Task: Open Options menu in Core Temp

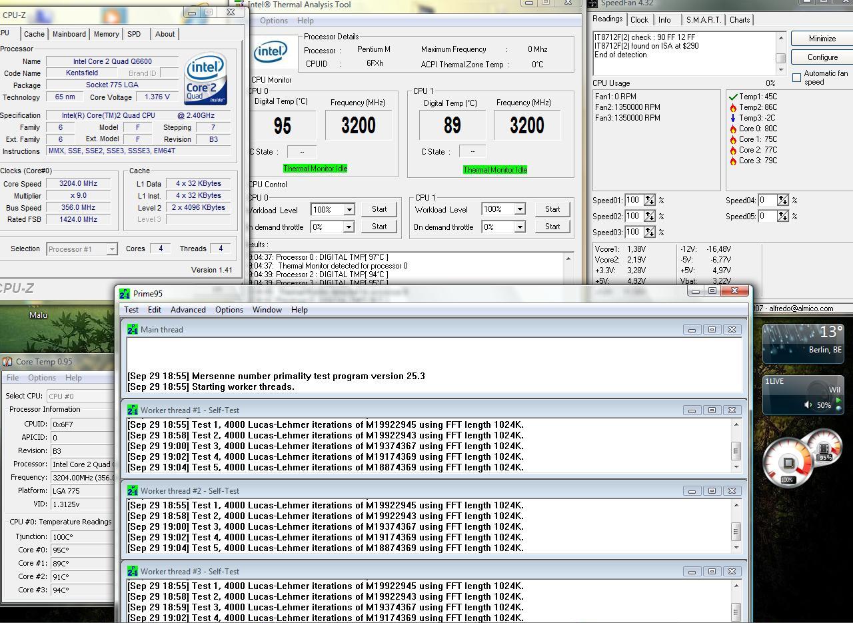Action: pyautogui.click(x=42, y=378)
